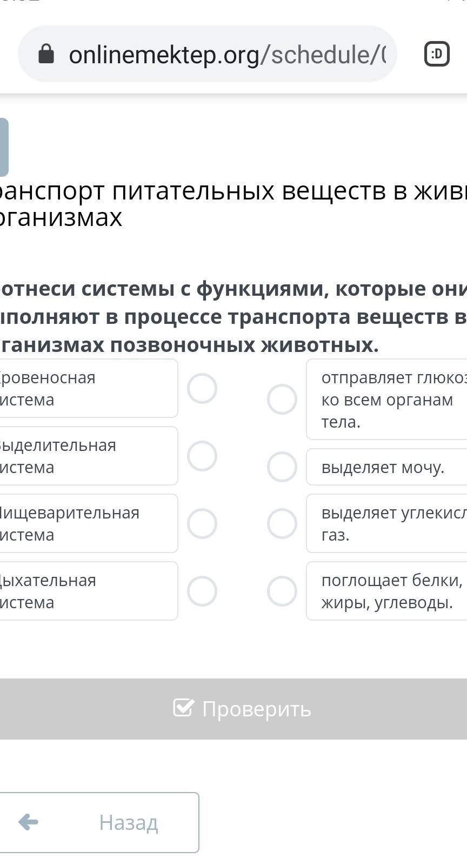Open the browser tab switcher icon
Image resolution: width=467 pixels, height=858 pixels.
437,54
